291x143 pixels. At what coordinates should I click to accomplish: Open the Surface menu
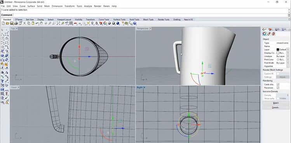31,6
